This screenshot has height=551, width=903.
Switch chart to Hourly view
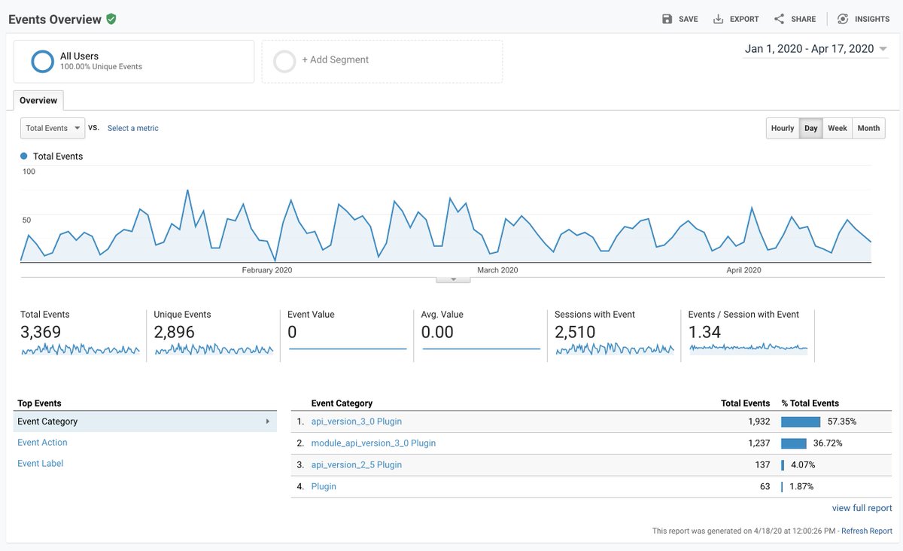(783, 128)
